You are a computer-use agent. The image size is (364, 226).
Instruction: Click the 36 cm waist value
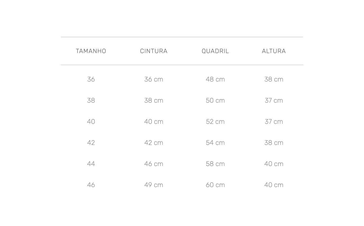pos(154,79)
